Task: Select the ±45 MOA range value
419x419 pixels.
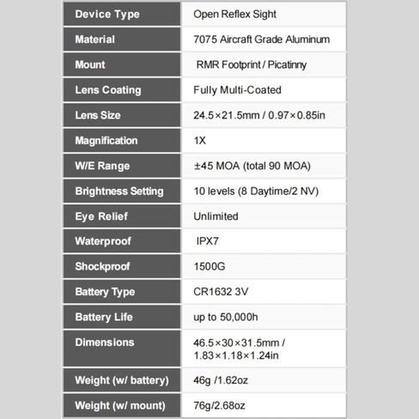Action: [x=252, y=166]
